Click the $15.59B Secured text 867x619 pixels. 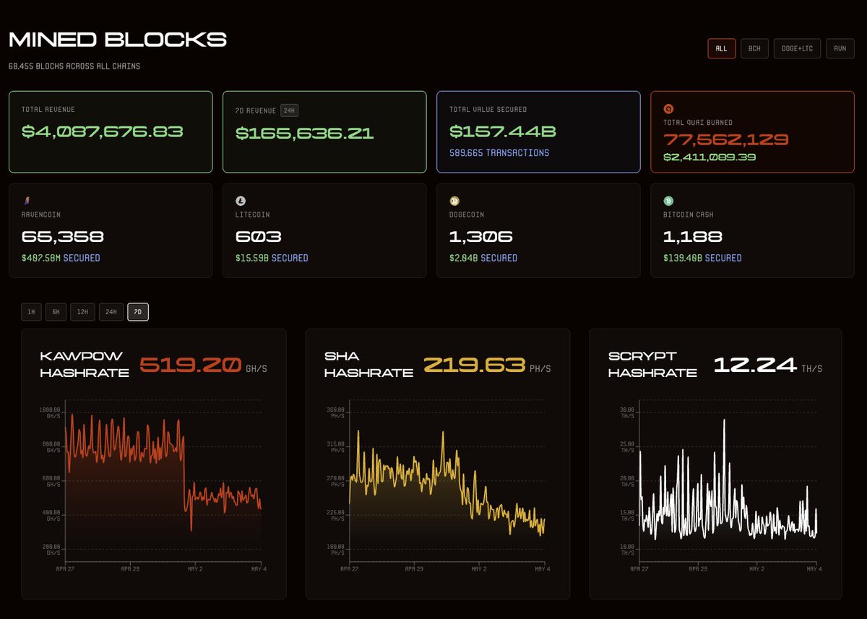[x=272, y=258]
